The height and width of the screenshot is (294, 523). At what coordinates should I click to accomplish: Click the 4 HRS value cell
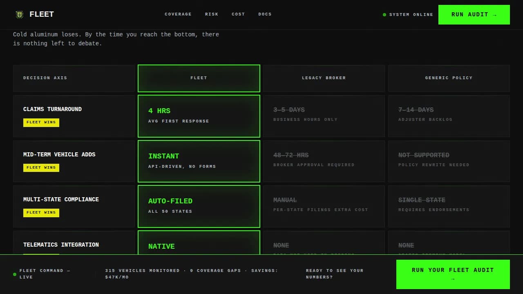199,116
